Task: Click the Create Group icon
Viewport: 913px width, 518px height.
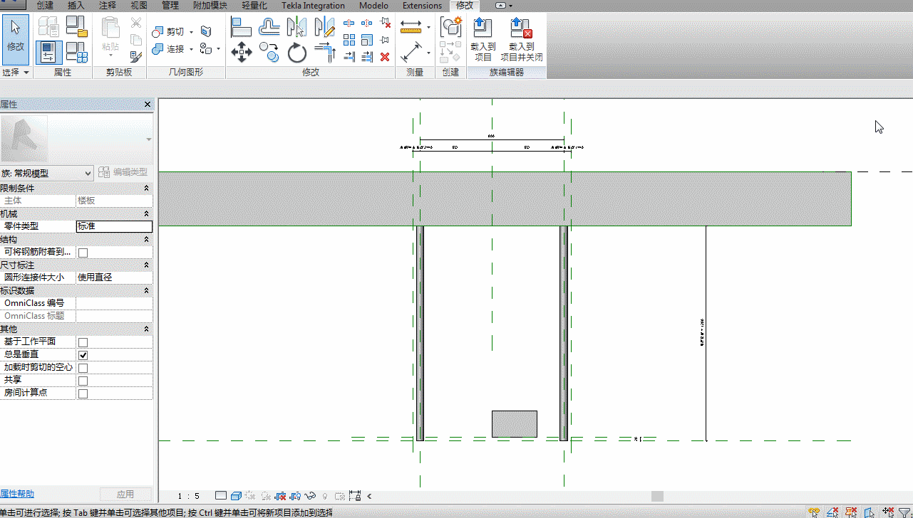Action: pos(450,27)
